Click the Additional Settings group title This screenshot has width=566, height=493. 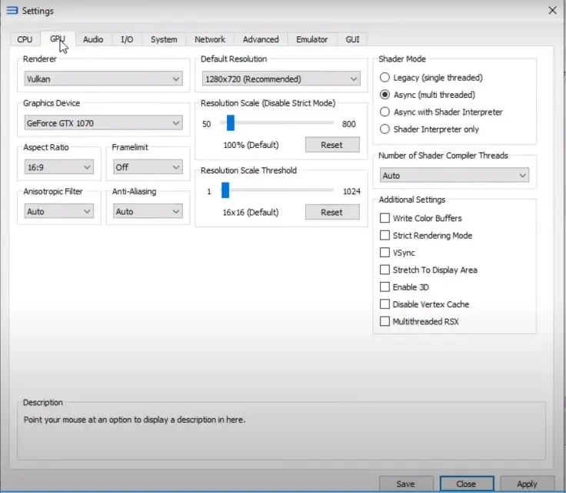point(412,200)
